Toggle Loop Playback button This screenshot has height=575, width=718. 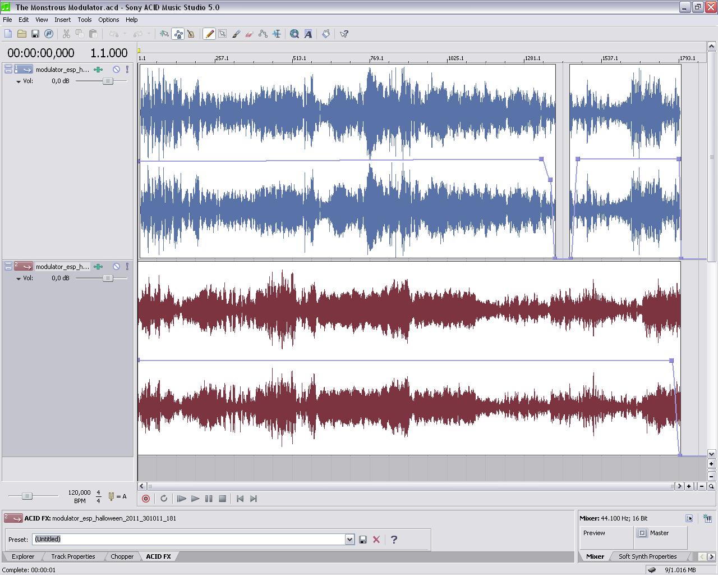pos(164,499)
